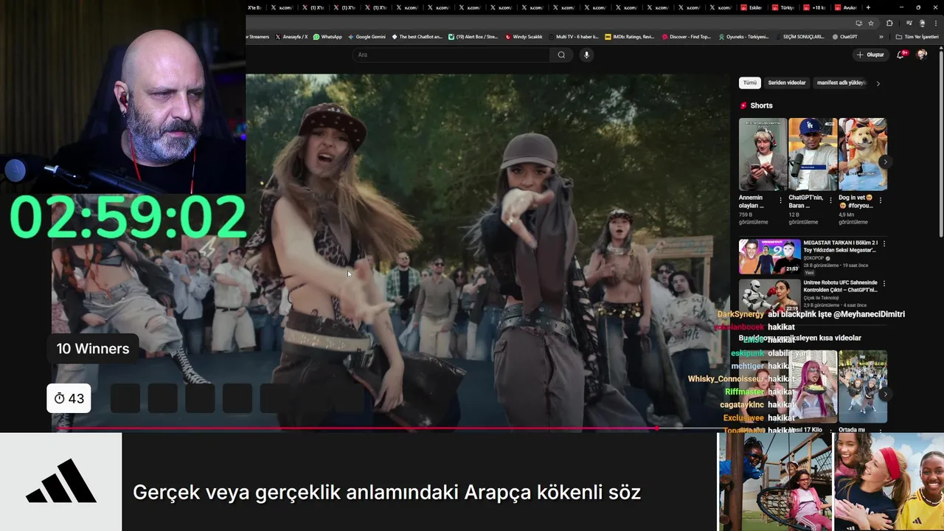This screenshot has height=531, width=944.
Task: Open The best ChatBot bookmark
Action: click(417, 36)
